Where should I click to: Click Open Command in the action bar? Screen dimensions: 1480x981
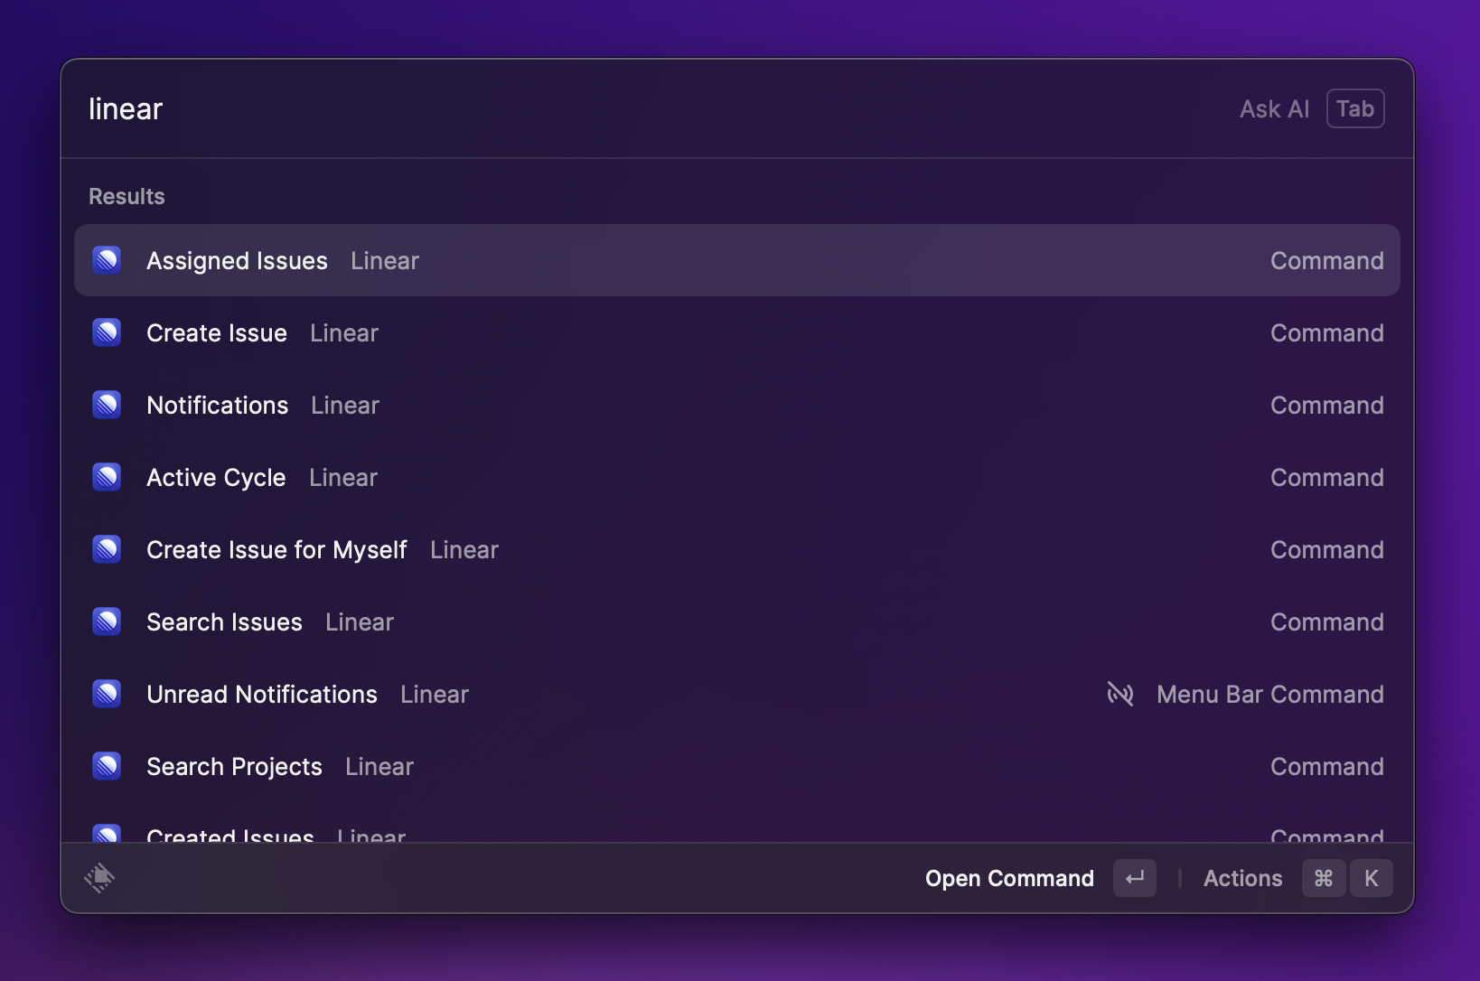[1009, 878]
